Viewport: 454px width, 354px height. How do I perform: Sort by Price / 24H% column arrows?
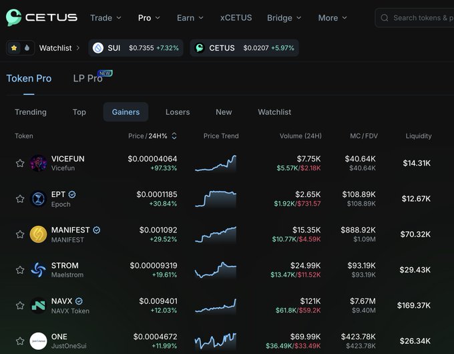[x=174, y=136]
